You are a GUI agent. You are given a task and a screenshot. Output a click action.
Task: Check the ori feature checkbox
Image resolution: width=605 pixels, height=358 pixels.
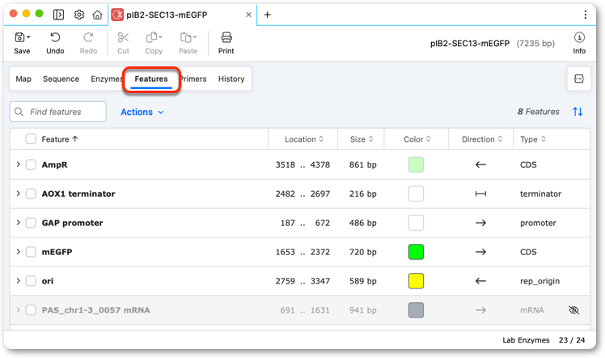pyautogui.click(x=31, y=281)
